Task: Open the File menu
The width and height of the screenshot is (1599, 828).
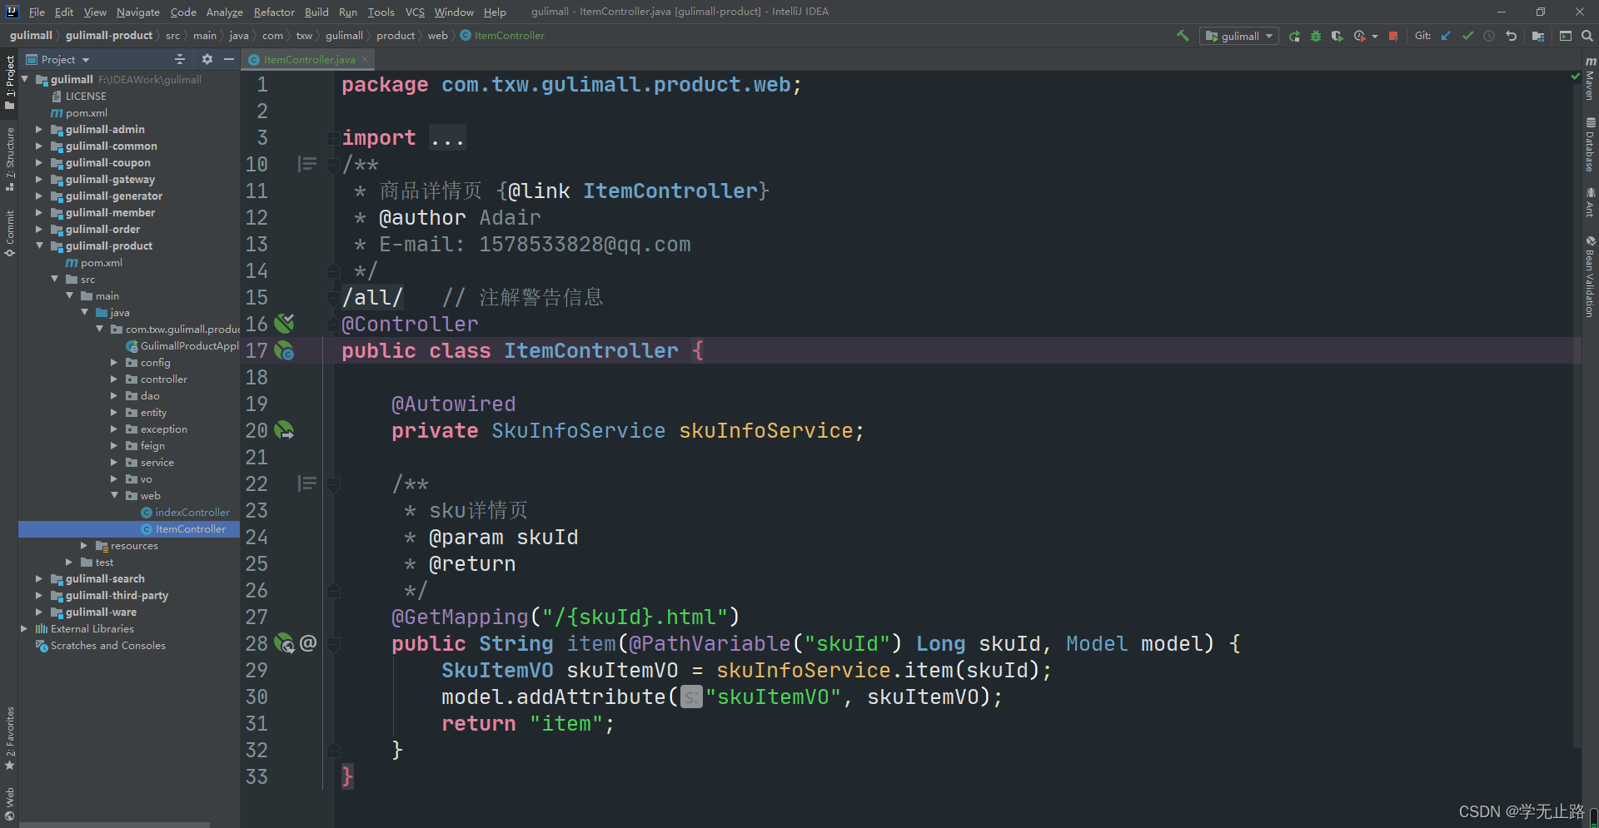Action: (x=37, y=12)
